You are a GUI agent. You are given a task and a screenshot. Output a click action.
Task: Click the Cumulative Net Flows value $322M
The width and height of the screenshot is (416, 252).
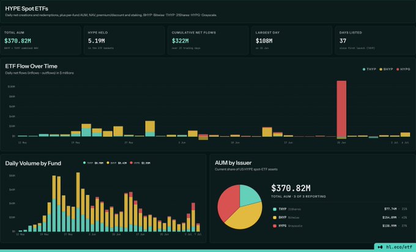(180, 41)
